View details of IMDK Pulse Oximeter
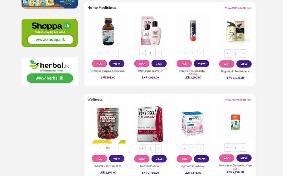The width and height of the screenshot is (283, 176). coord(159,64)
